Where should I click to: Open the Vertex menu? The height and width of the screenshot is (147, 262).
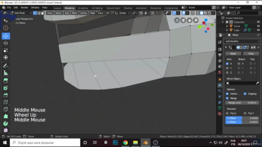coord(84,13)
